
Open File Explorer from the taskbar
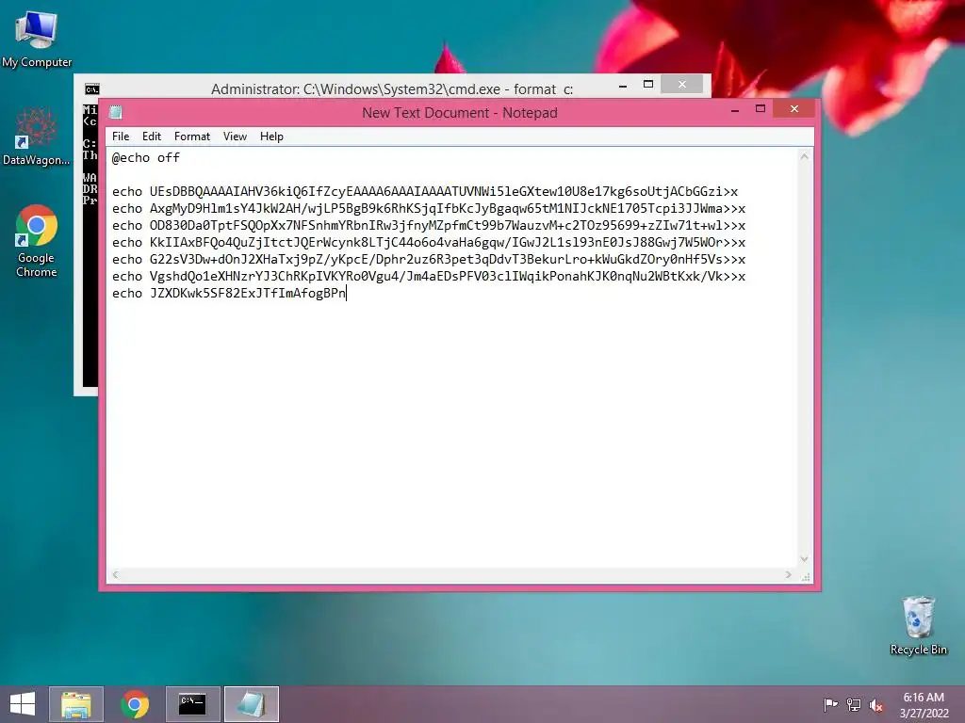tap(76, 704)
